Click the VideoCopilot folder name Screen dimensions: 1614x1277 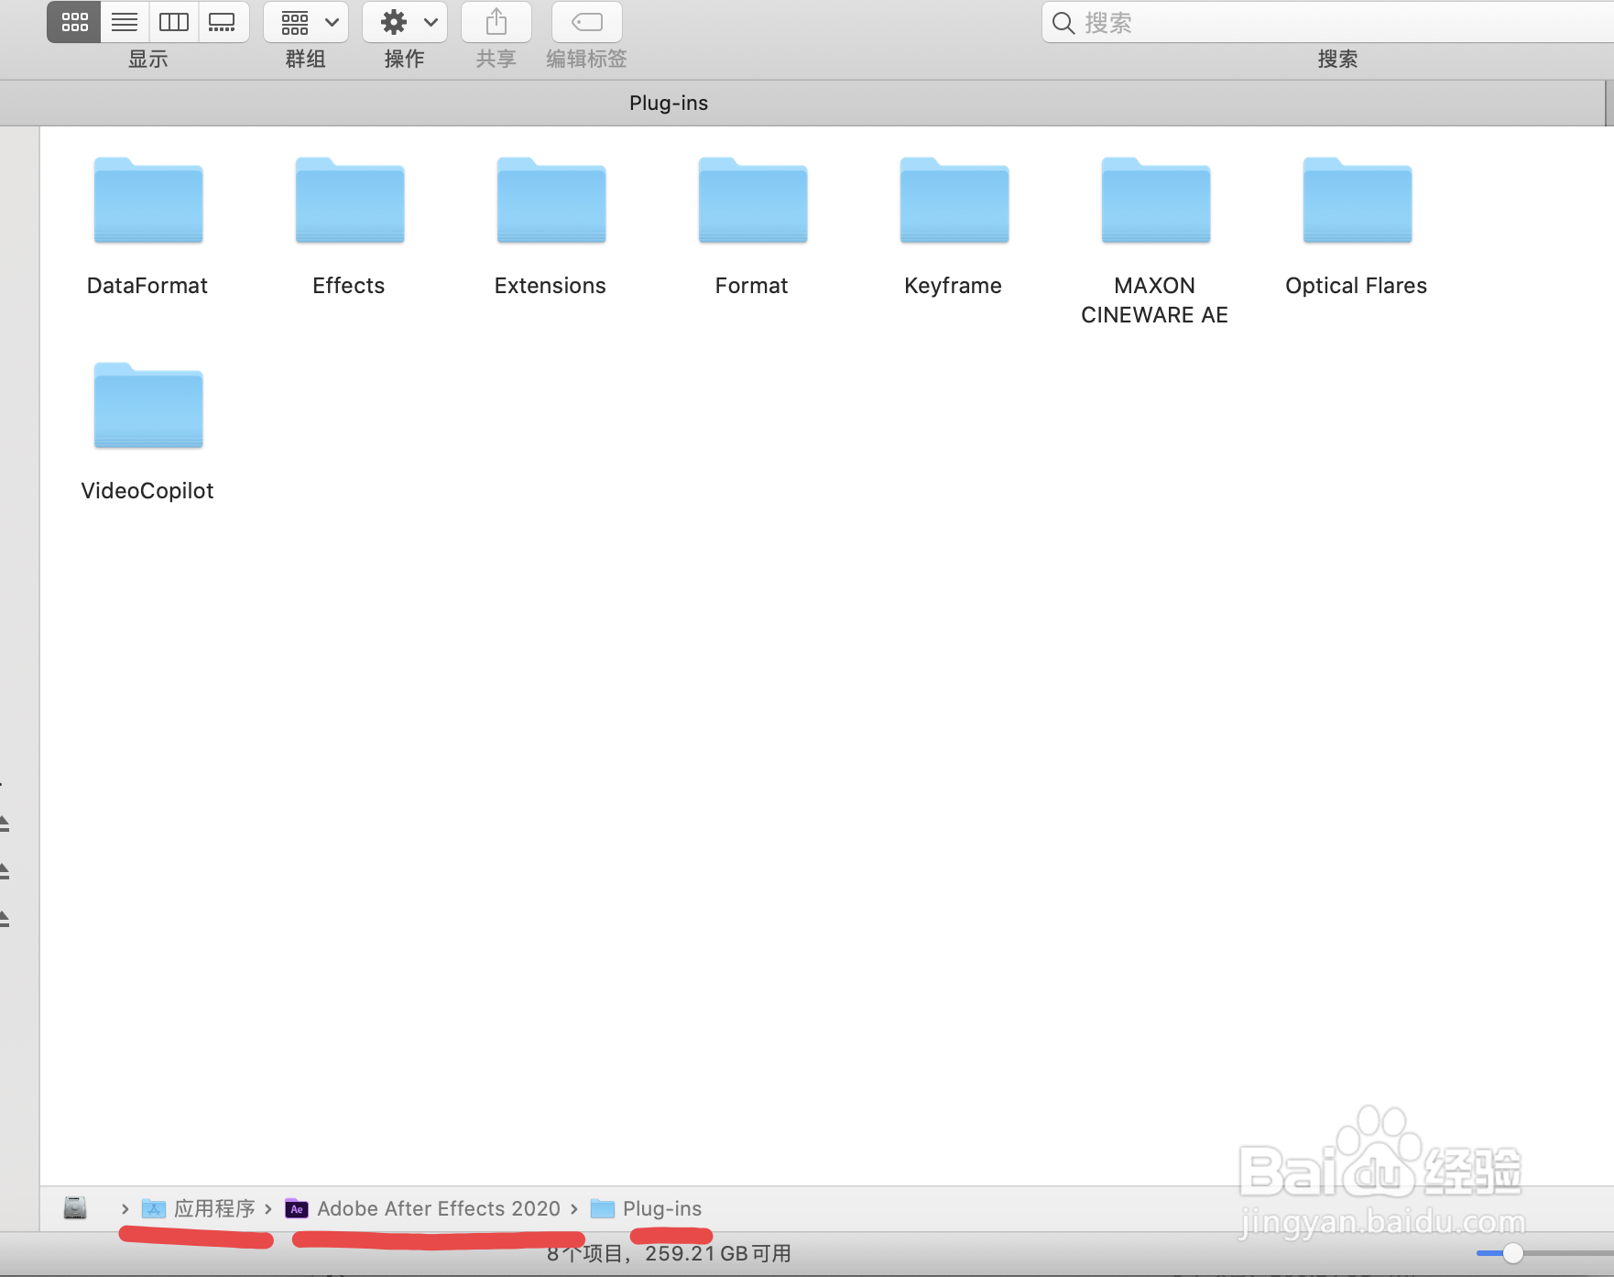pyautogui.click(x=147, y=491)
